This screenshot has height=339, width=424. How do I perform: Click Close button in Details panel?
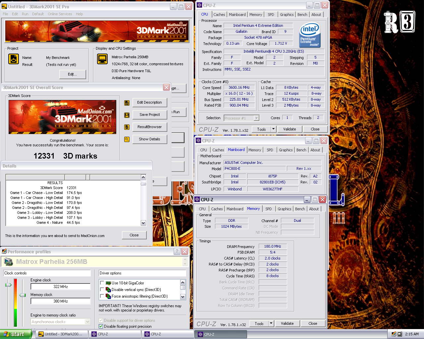tap(134, 235)
